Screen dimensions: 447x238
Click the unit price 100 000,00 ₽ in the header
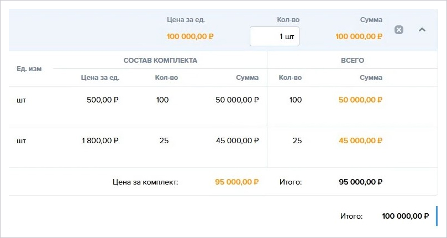(190, 37)
